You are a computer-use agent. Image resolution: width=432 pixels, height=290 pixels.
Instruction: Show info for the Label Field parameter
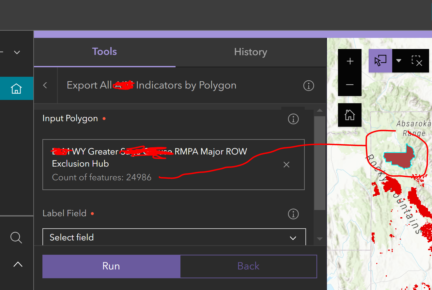pyautogui.click(x=293, y=214)
